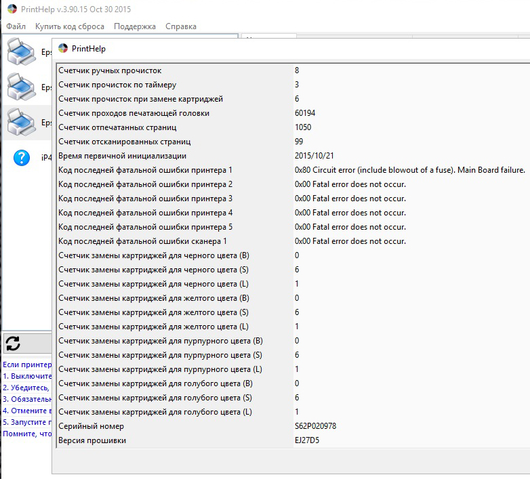Click the PrintHelp main window title icon
This screenshot has width=530, height=479.
(12, 9)
